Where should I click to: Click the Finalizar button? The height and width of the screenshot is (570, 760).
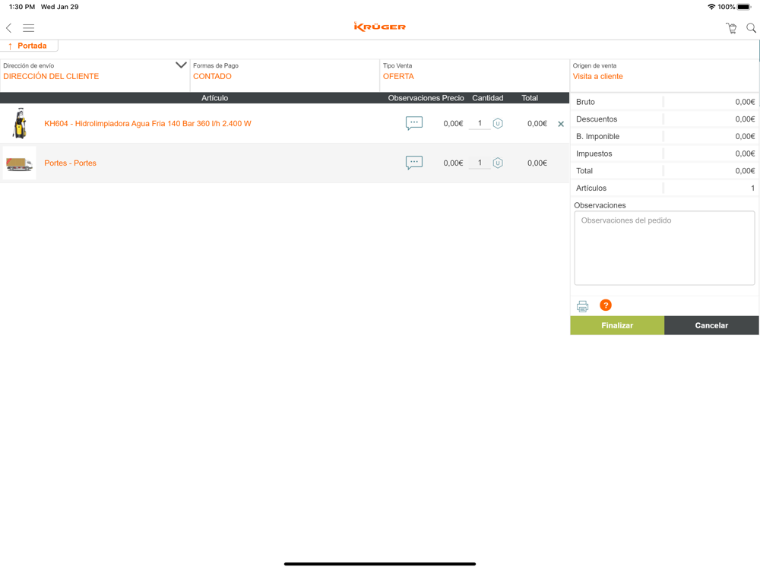[x=617, y=325]
